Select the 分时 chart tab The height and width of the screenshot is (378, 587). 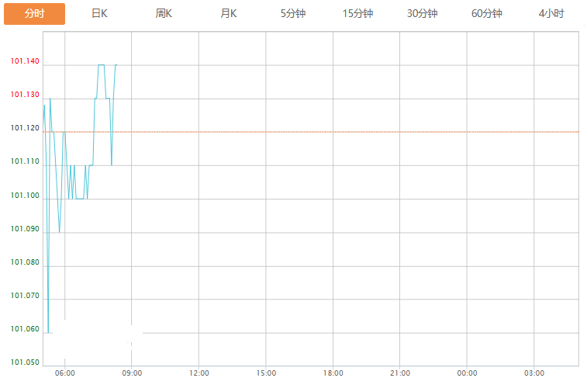coord(34,14)
